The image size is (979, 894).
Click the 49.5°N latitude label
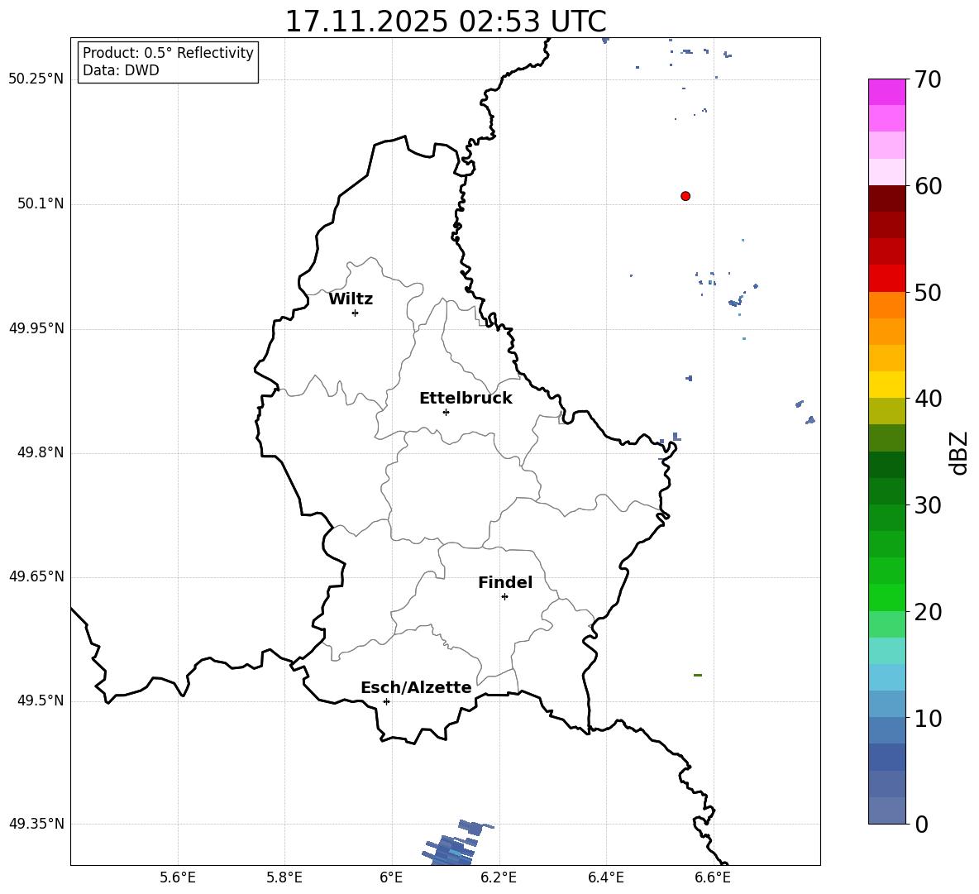41,700
